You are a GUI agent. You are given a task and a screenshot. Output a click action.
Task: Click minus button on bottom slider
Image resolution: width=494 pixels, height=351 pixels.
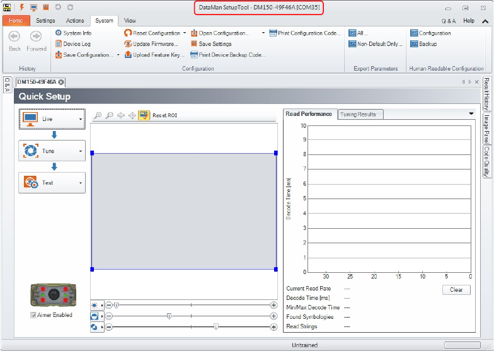point(109,327)
